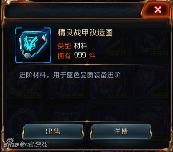173x152 pixels.
Task: Tap the dimmed slot behind 进阶材料 text start
Action: 24,82
